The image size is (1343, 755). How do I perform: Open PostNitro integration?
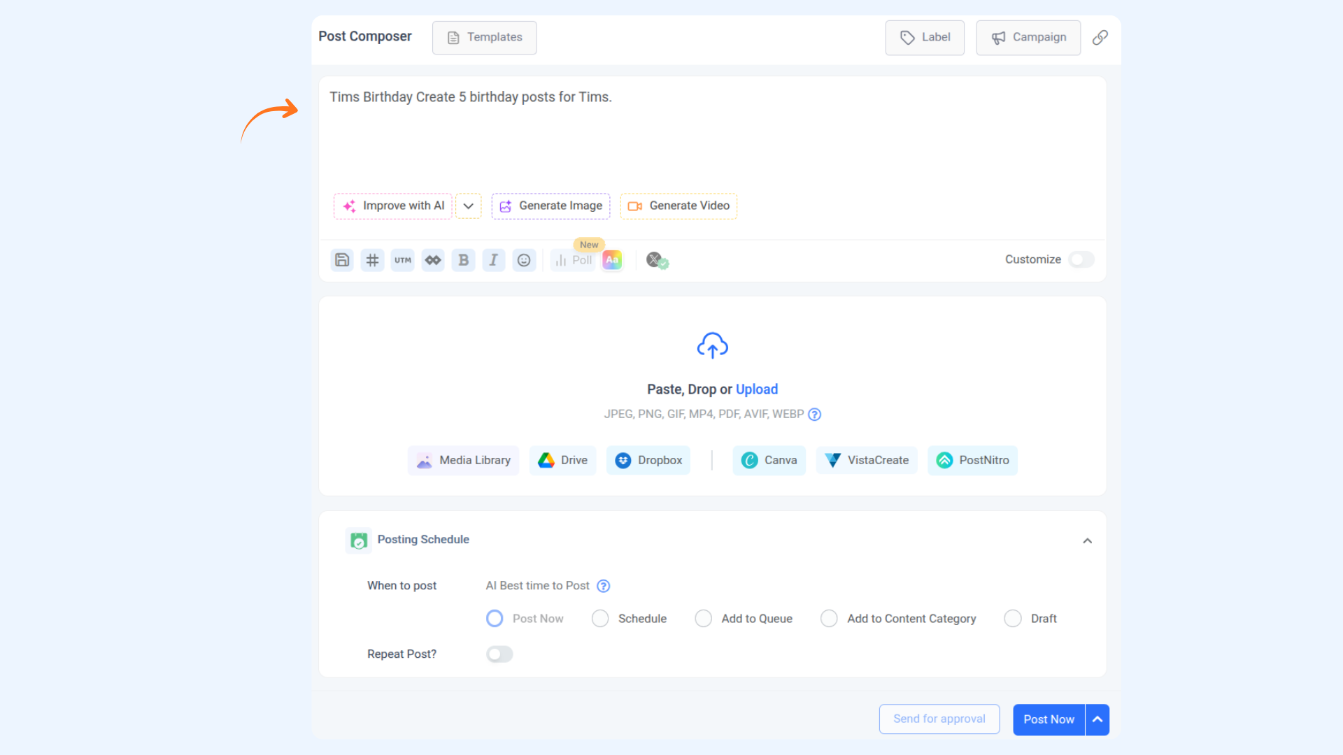pos(973,461)
